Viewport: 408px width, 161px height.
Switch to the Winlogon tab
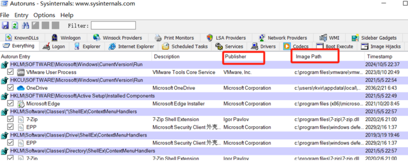(66, 38)
